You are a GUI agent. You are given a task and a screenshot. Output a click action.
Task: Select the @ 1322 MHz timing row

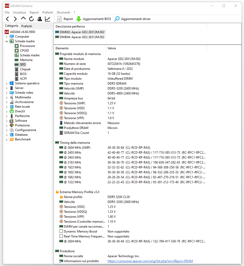pyautogui.click(x=130, y=182)
